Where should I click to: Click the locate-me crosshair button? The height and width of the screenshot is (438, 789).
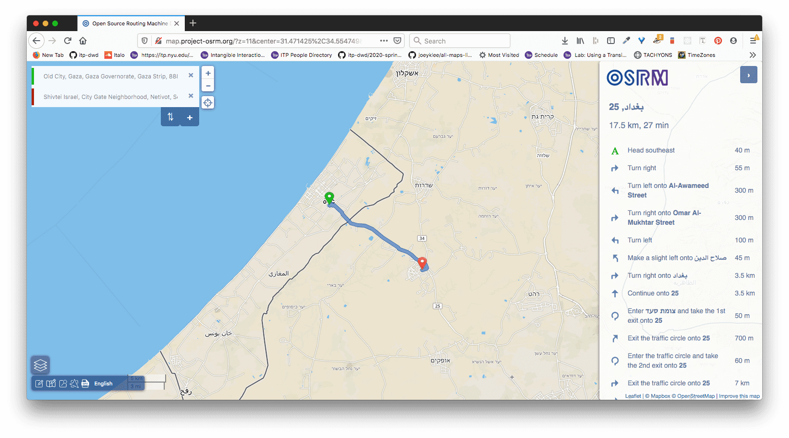click(x=208, y=103)
